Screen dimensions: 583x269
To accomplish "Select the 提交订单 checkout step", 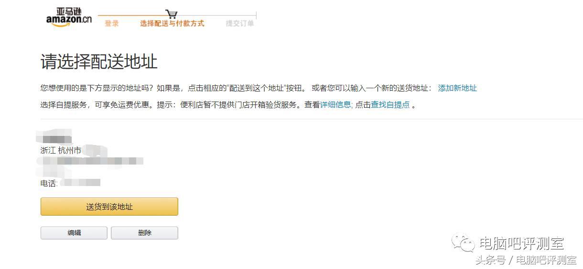I will [240, 23].
